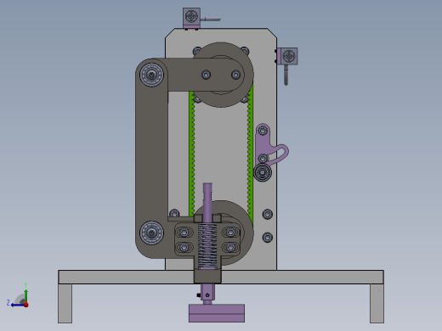This screenshot has width=442, height=331.
Task: Select the upper-left slot bolt on tensioner block
Action: coord(184,233)
